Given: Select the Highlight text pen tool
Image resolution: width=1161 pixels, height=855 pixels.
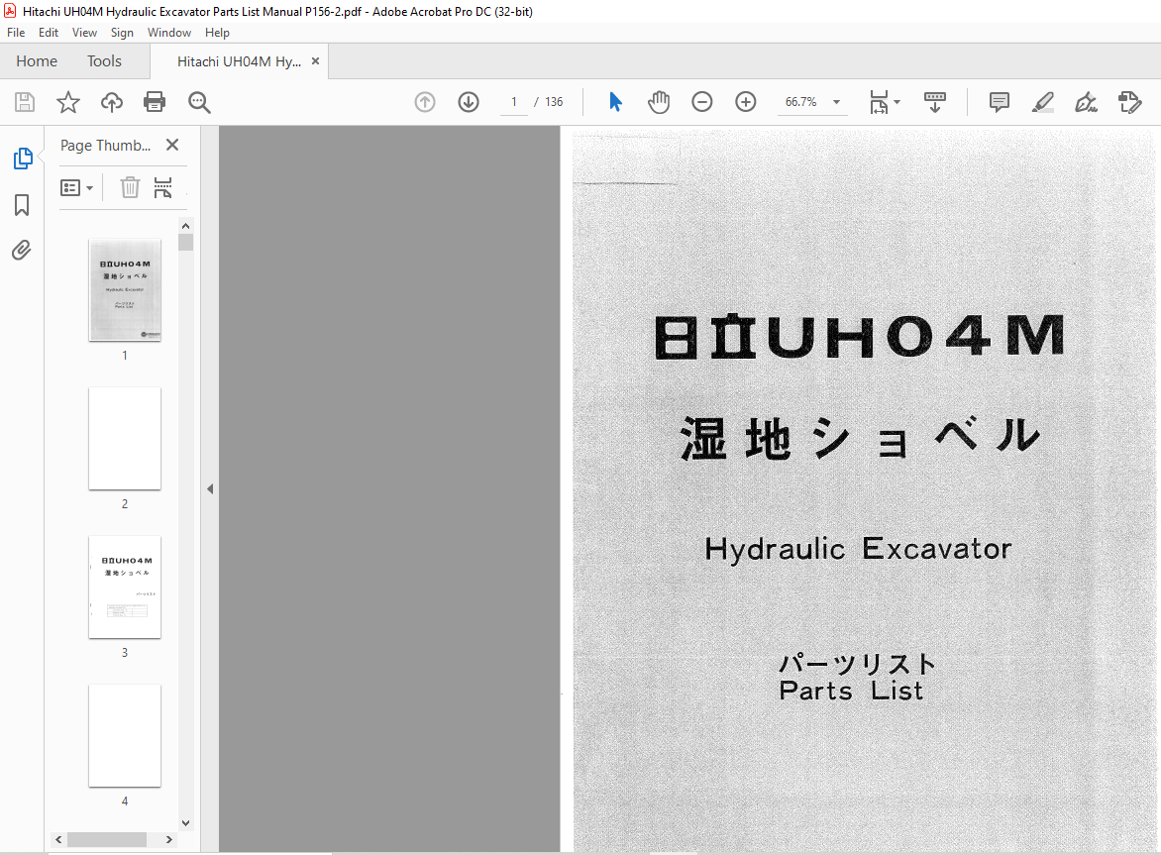Looking at the screenshot, I should click(x=1043, y=102).
